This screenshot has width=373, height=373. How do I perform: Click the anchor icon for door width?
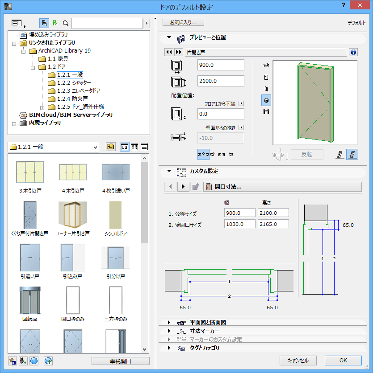(176, 66)
